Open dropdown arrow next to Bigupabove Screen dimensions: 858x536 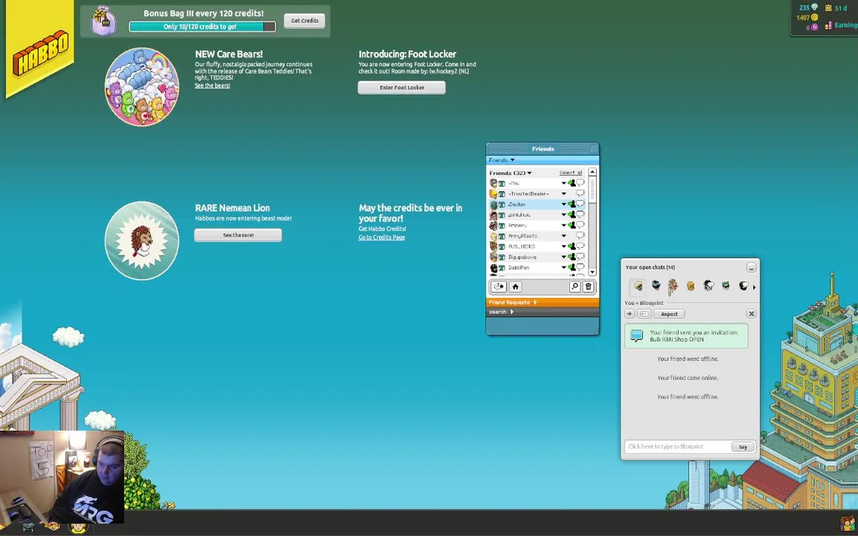[563, 257]
